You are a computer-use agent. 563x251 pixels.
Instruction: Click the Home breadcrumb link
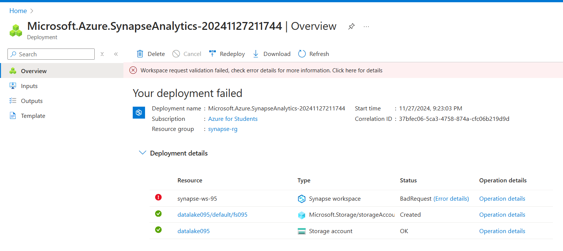point(18,11)
